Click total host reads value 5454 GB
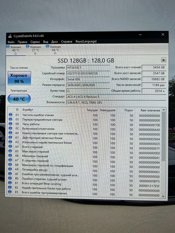175x233 pixels. coord(154,67)
